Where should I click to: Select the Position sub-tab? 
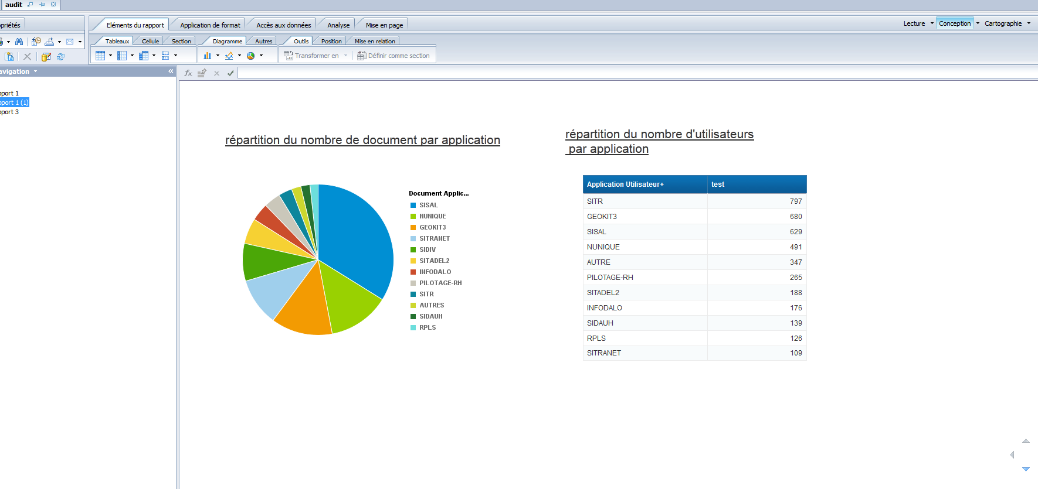pos(331,41)
